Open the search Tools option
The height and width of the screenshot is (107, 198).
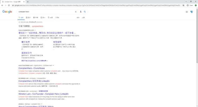point(83,18)
